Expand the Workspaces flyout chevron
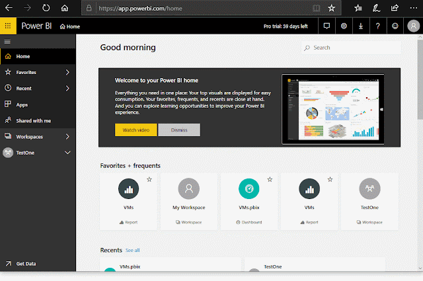The image size is (423, 281). coord(67,137)
